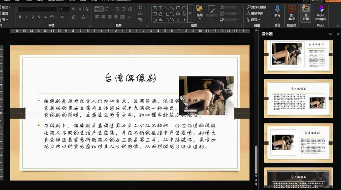Select the triangle shape

point(161,14)
